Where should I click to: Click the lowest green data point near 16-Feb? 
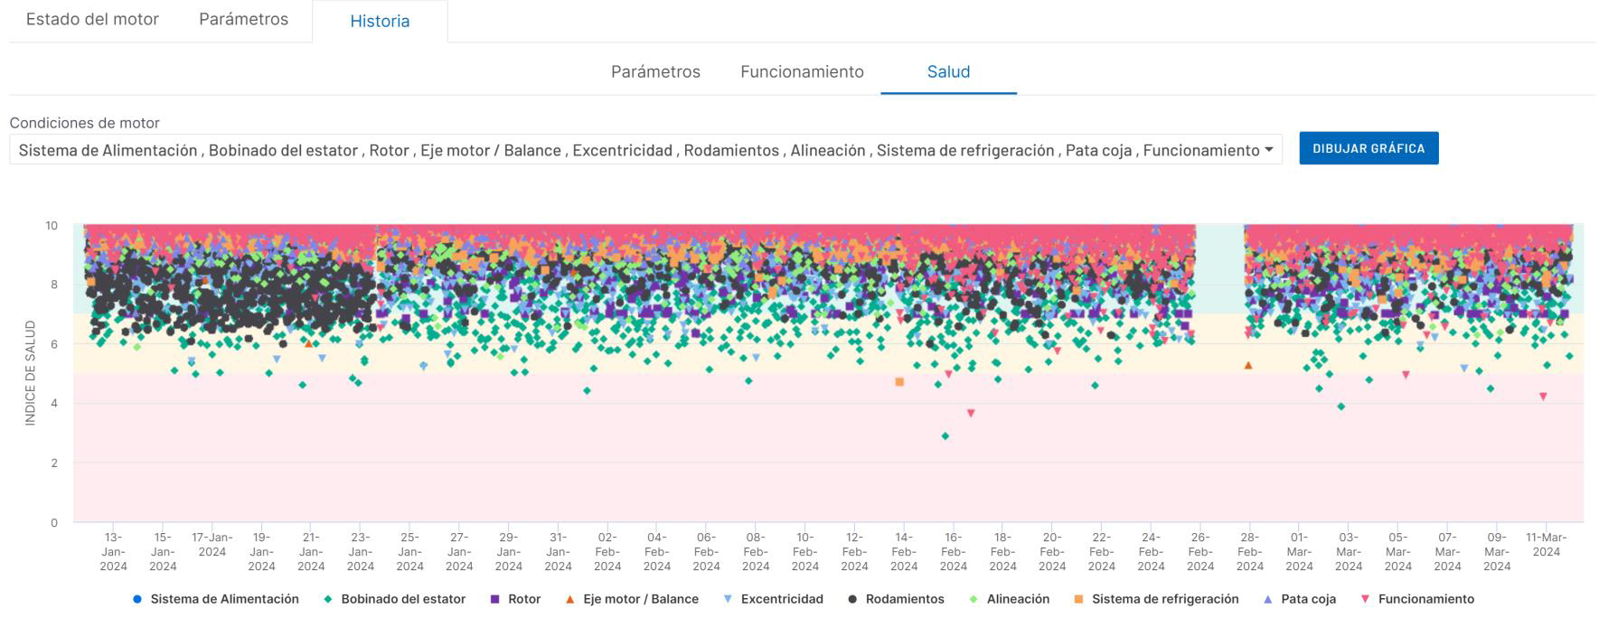pyautogui.click(x=945, y=436)
